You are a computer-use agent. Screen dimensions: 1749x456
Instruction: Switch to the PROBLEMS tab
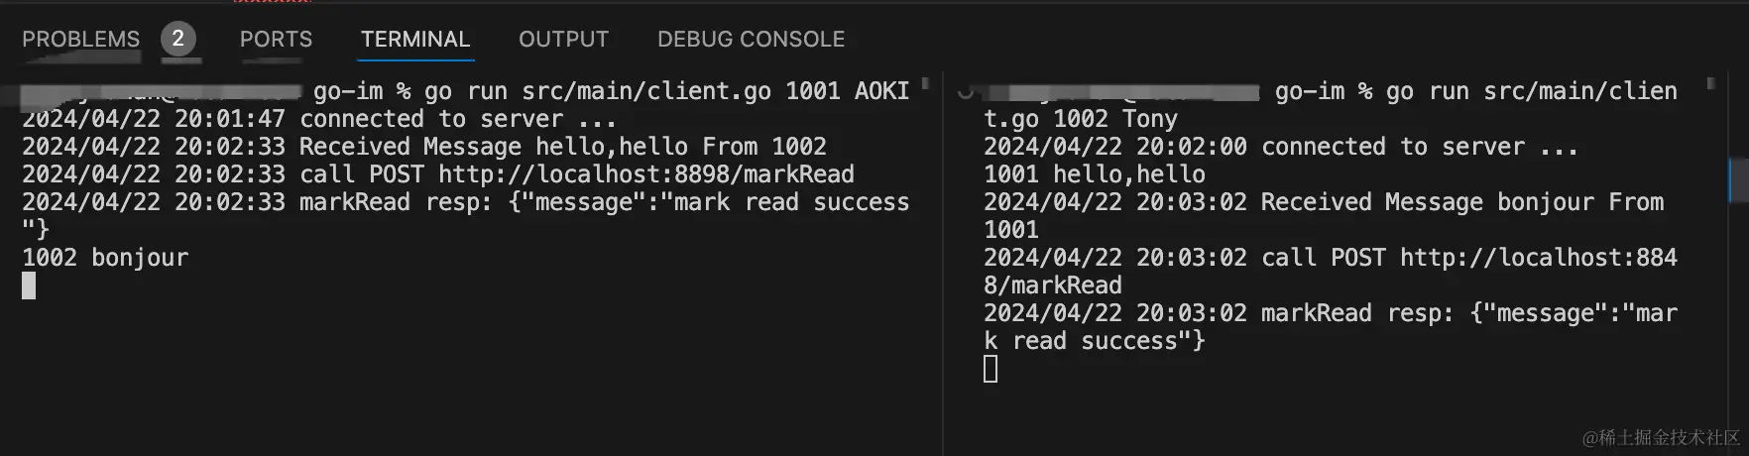pyautogui.click(x=80, y=40)
